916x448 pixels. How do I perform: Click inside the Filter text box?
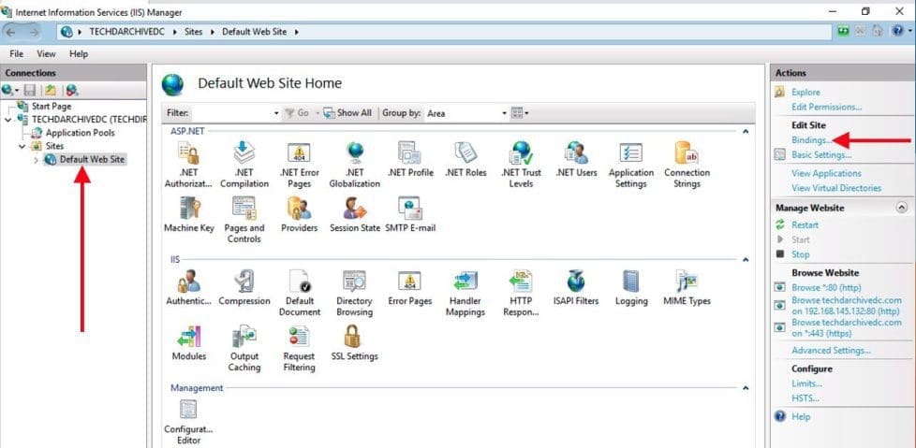234,113
